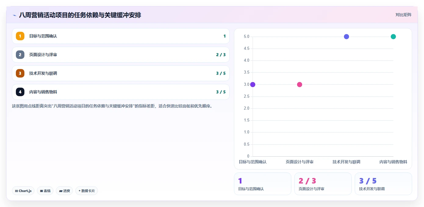
Task: Open the stat card showing purple 1
Action: click(263, 184)
